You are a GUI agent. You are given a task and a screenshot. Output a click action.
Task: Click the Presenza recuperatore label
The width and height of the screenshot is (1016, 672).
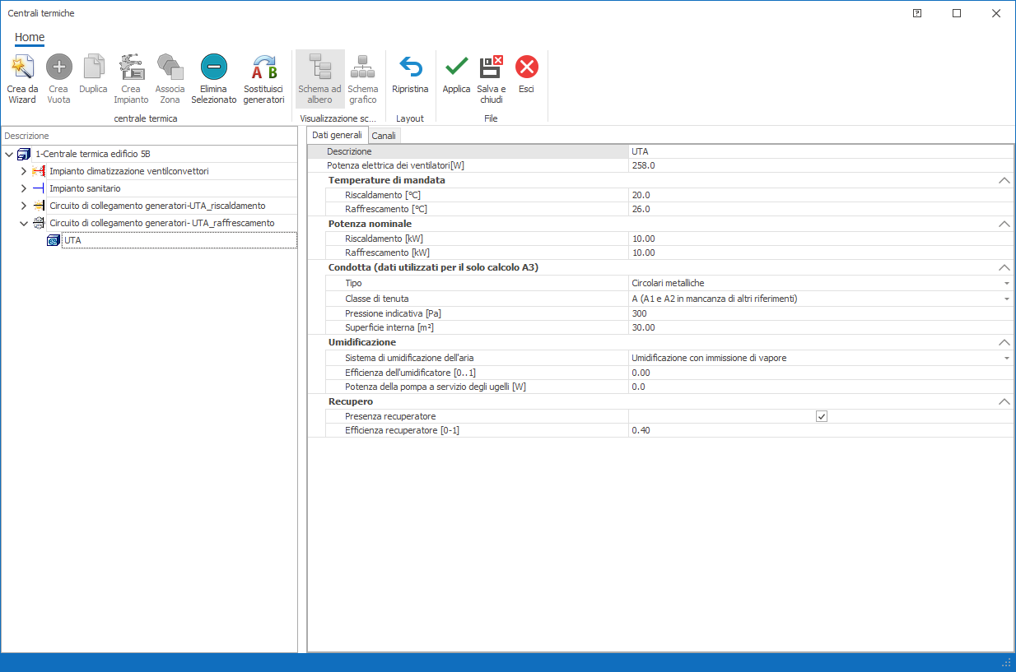tap(390, 416)
